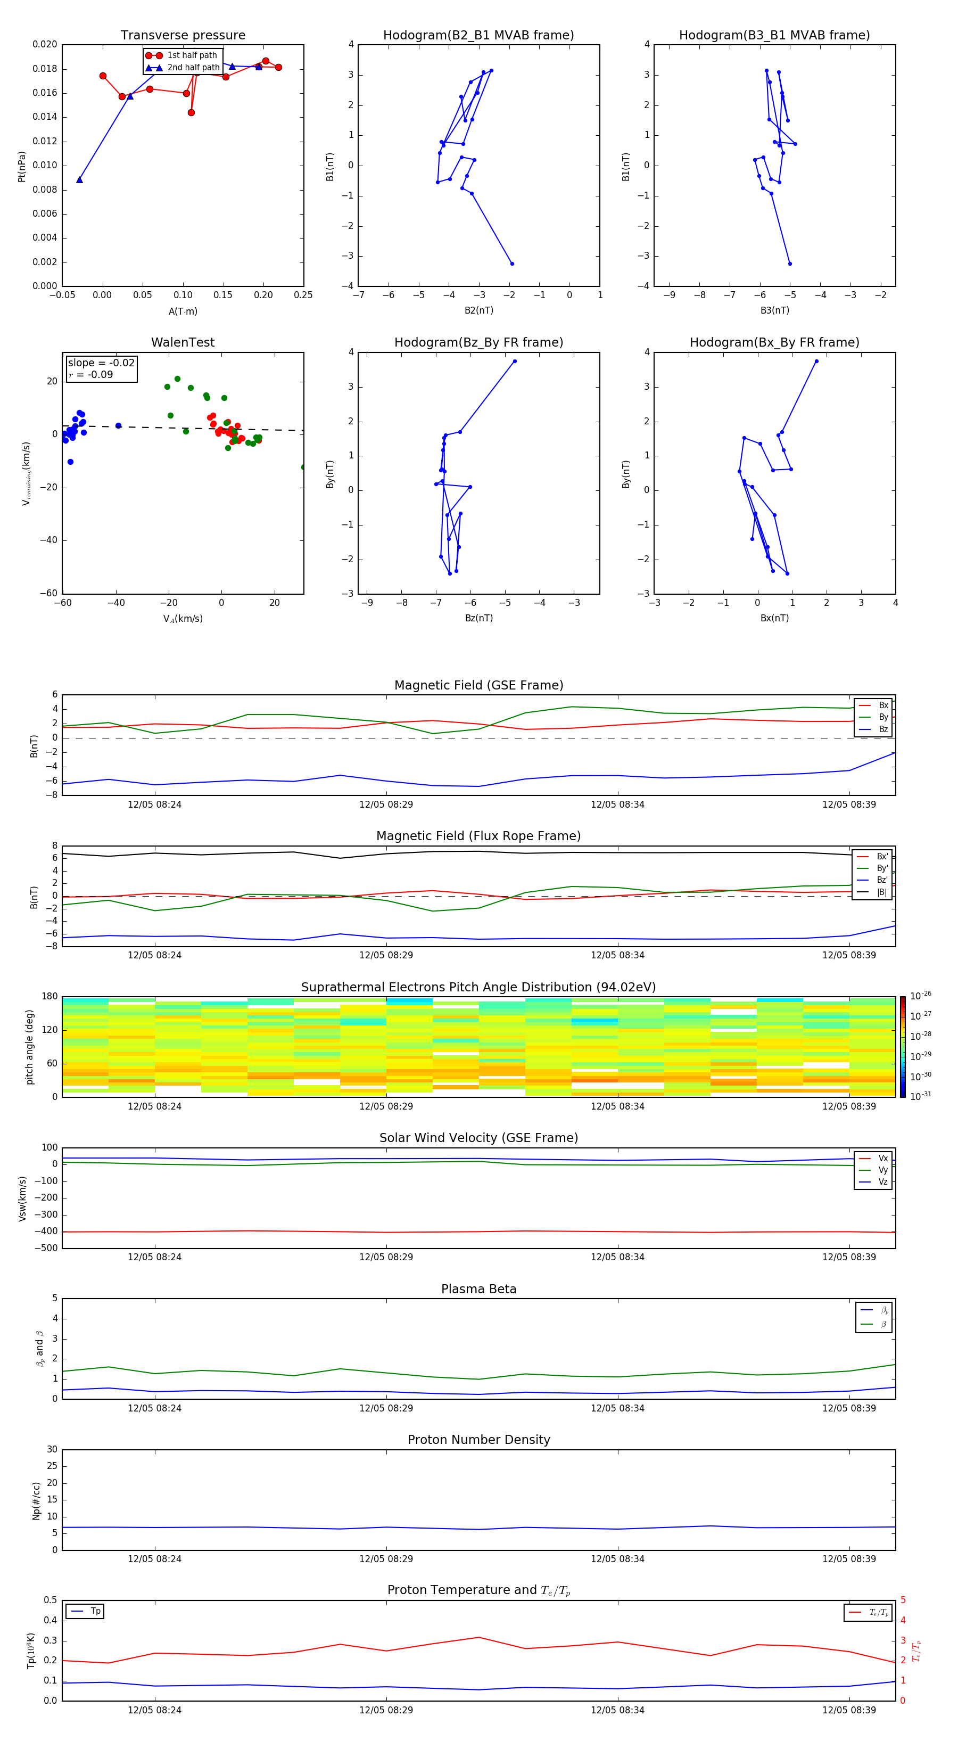Image resolution: width=958 pixels, height=1757 pixels.
Task: Click the 'Hodogram(Bx_By FR frame)' title
Action: click(774, 342)
